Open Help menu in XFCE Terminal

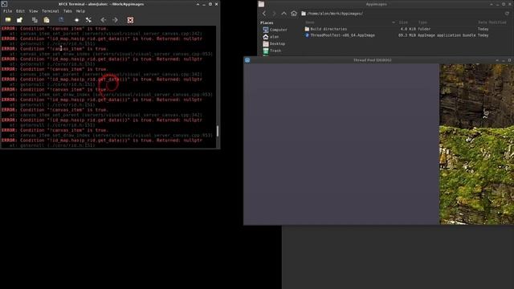tap(80, 11)
